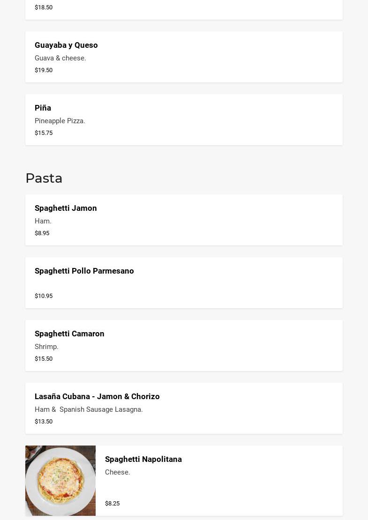Click the Spaghetti Napolitana dish photo
Image resolution: width=368 pixels, height=520 pixels.
pos(60,481)
